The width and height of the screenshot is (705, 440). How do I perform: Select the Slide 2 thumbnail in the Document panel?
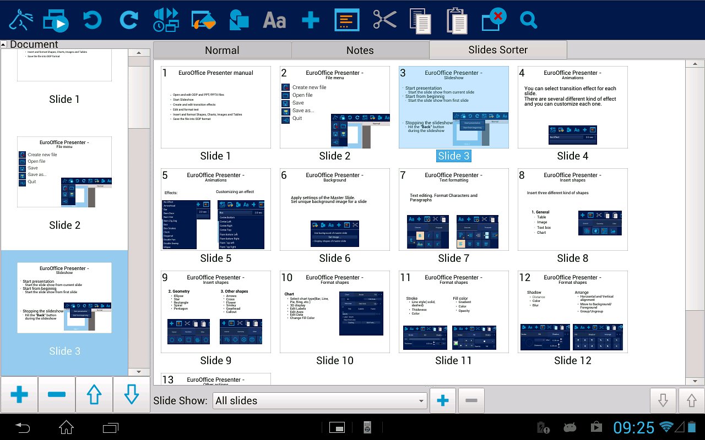point(64,172)
